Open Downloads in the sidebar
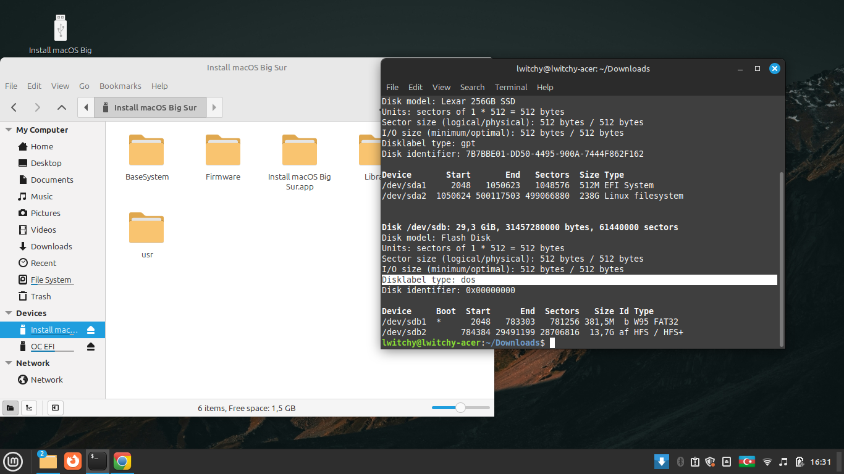 click(51, 246)
